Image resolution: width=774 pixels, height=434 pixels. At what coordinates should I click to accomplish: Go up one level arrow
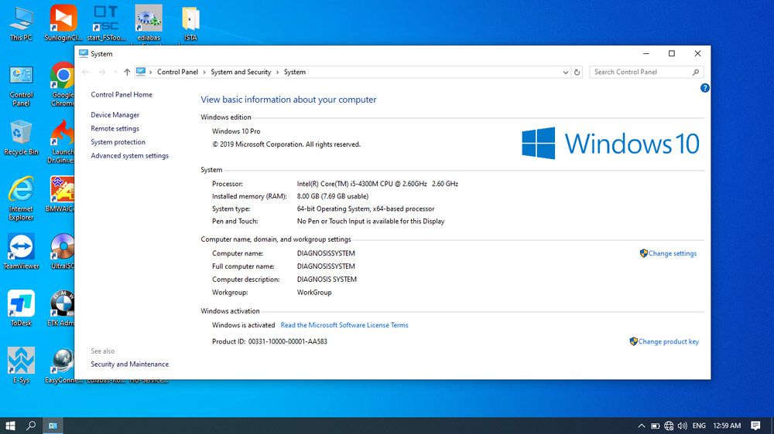coord(127,72)
